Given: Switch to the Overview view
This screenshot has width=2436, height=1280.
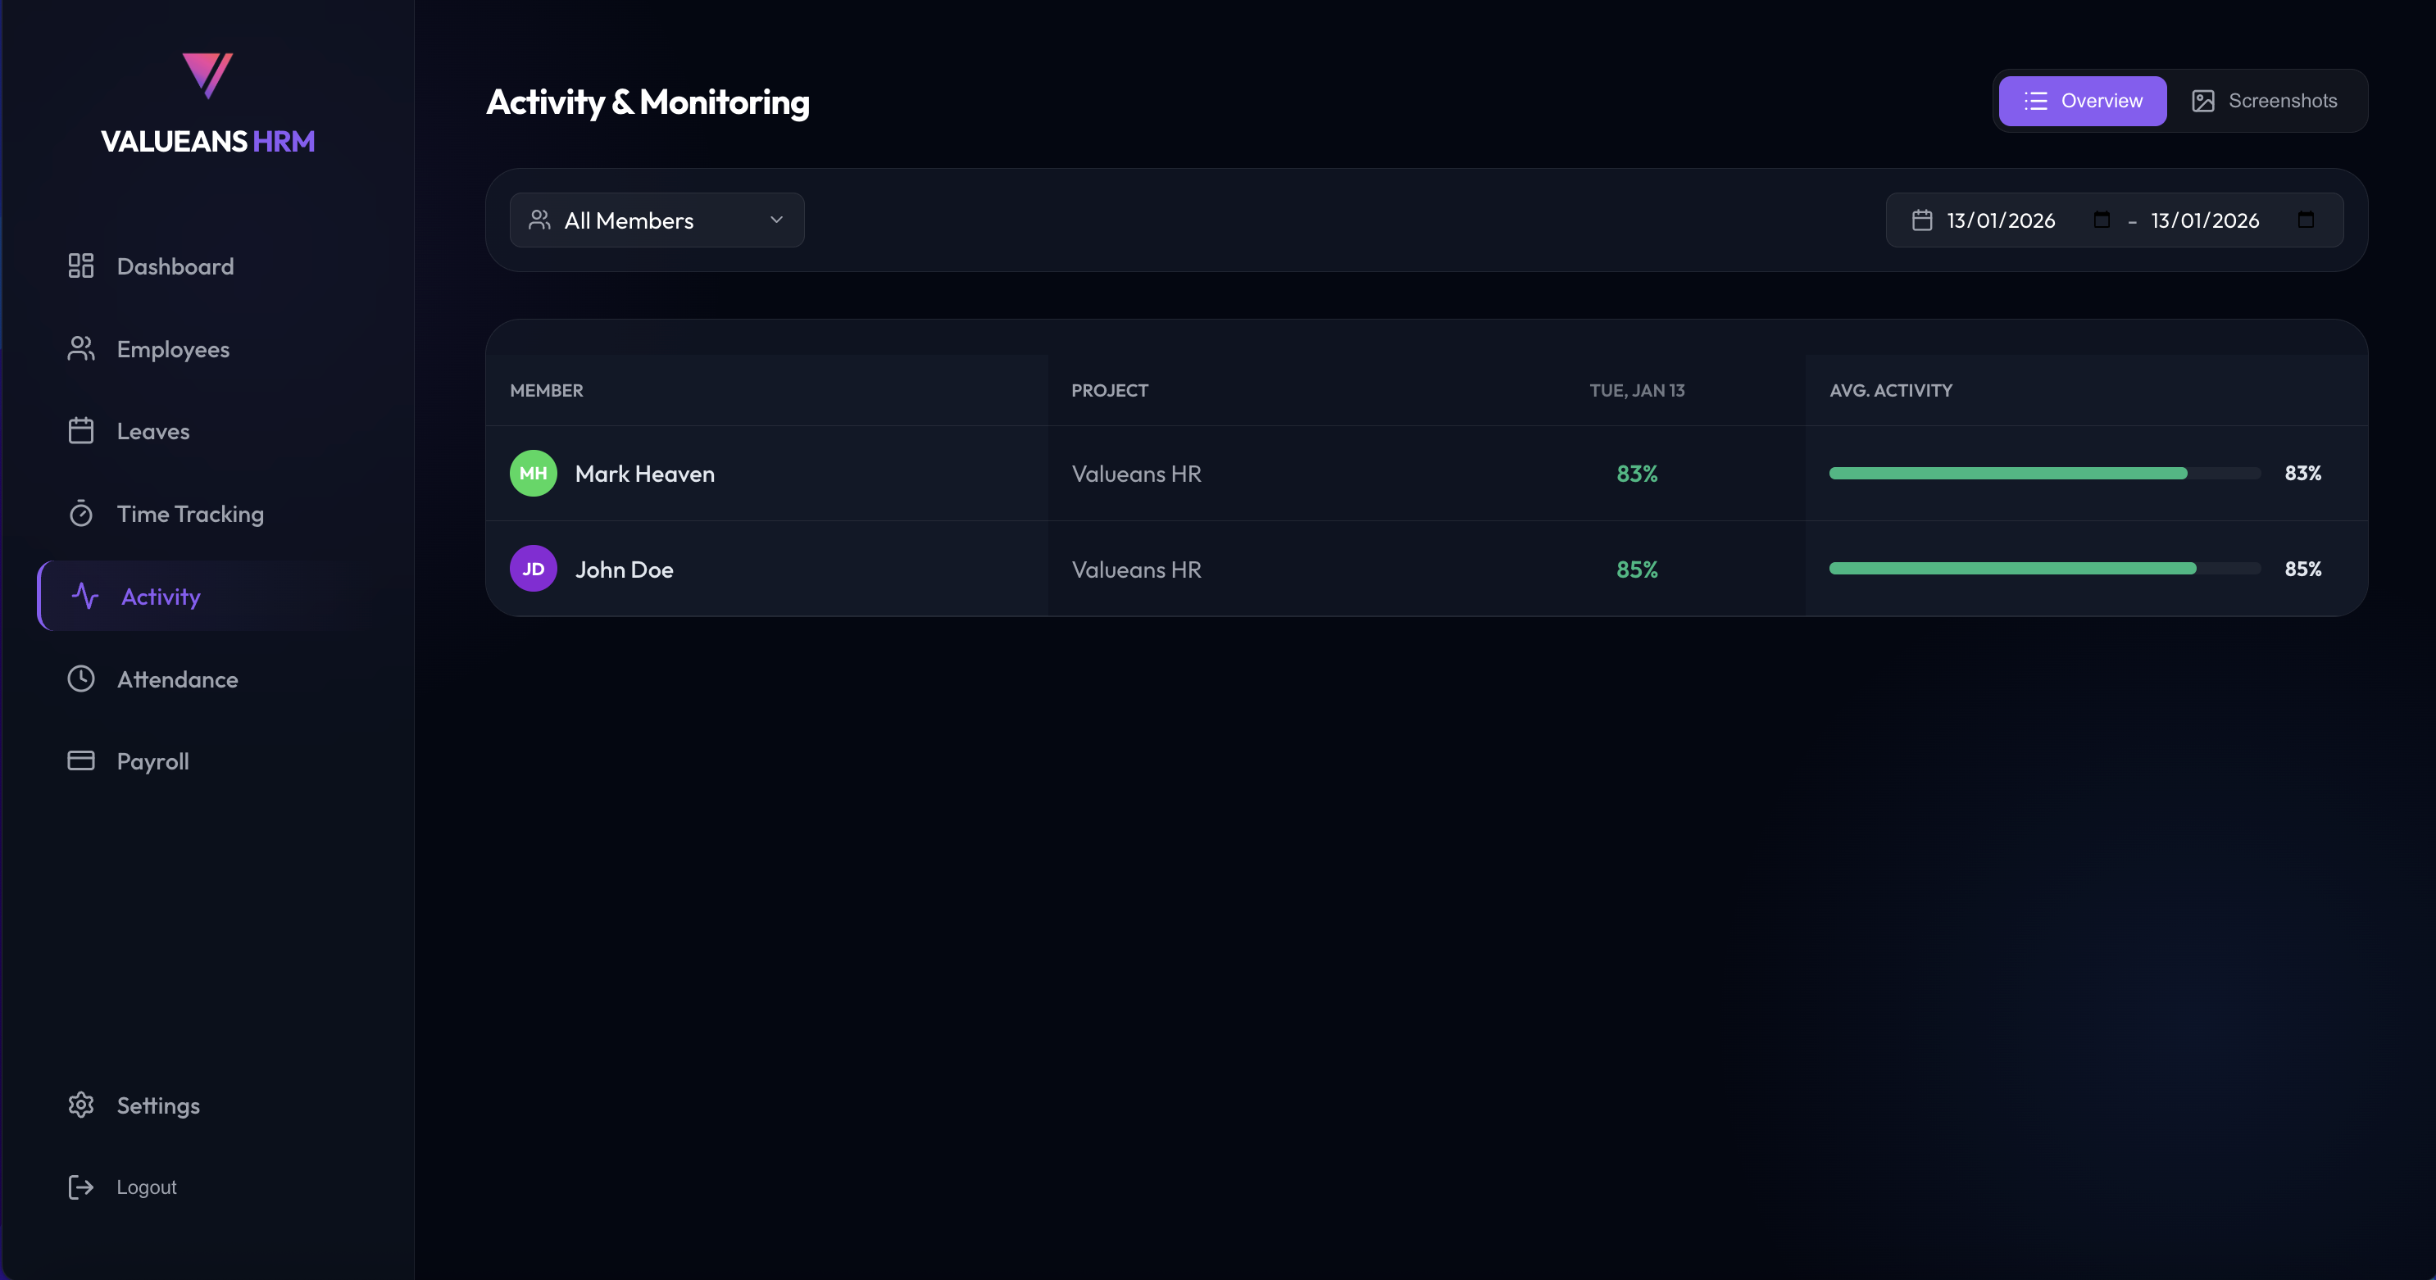Looking at the screenshot, I should click(2083, 101).
